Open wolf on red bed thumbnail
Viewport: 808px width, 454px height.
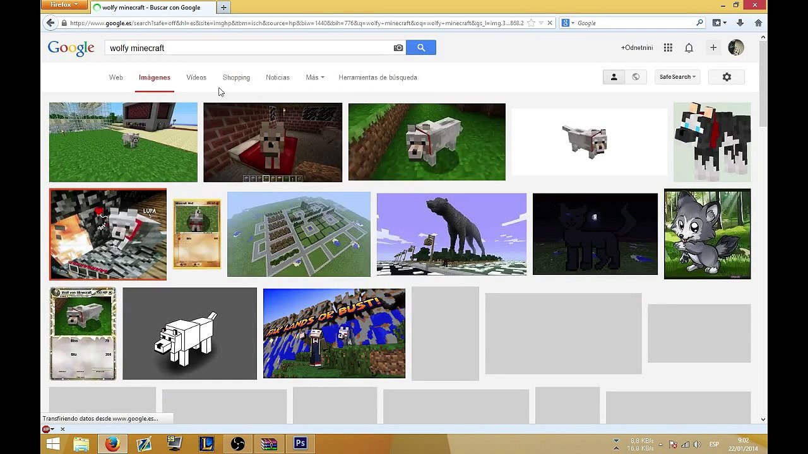click(x=273, y=143)
